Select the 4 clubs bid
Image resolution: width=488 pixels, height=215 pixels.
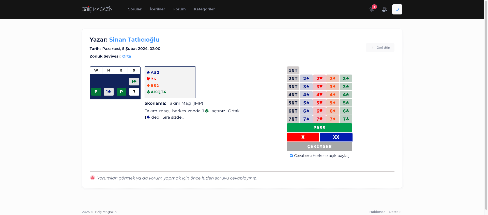(x=346, y=95)
